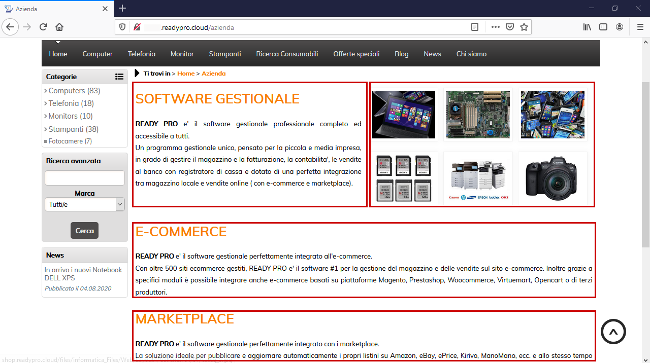Click the insecure connection padlock icon

(x=137, y=27)
